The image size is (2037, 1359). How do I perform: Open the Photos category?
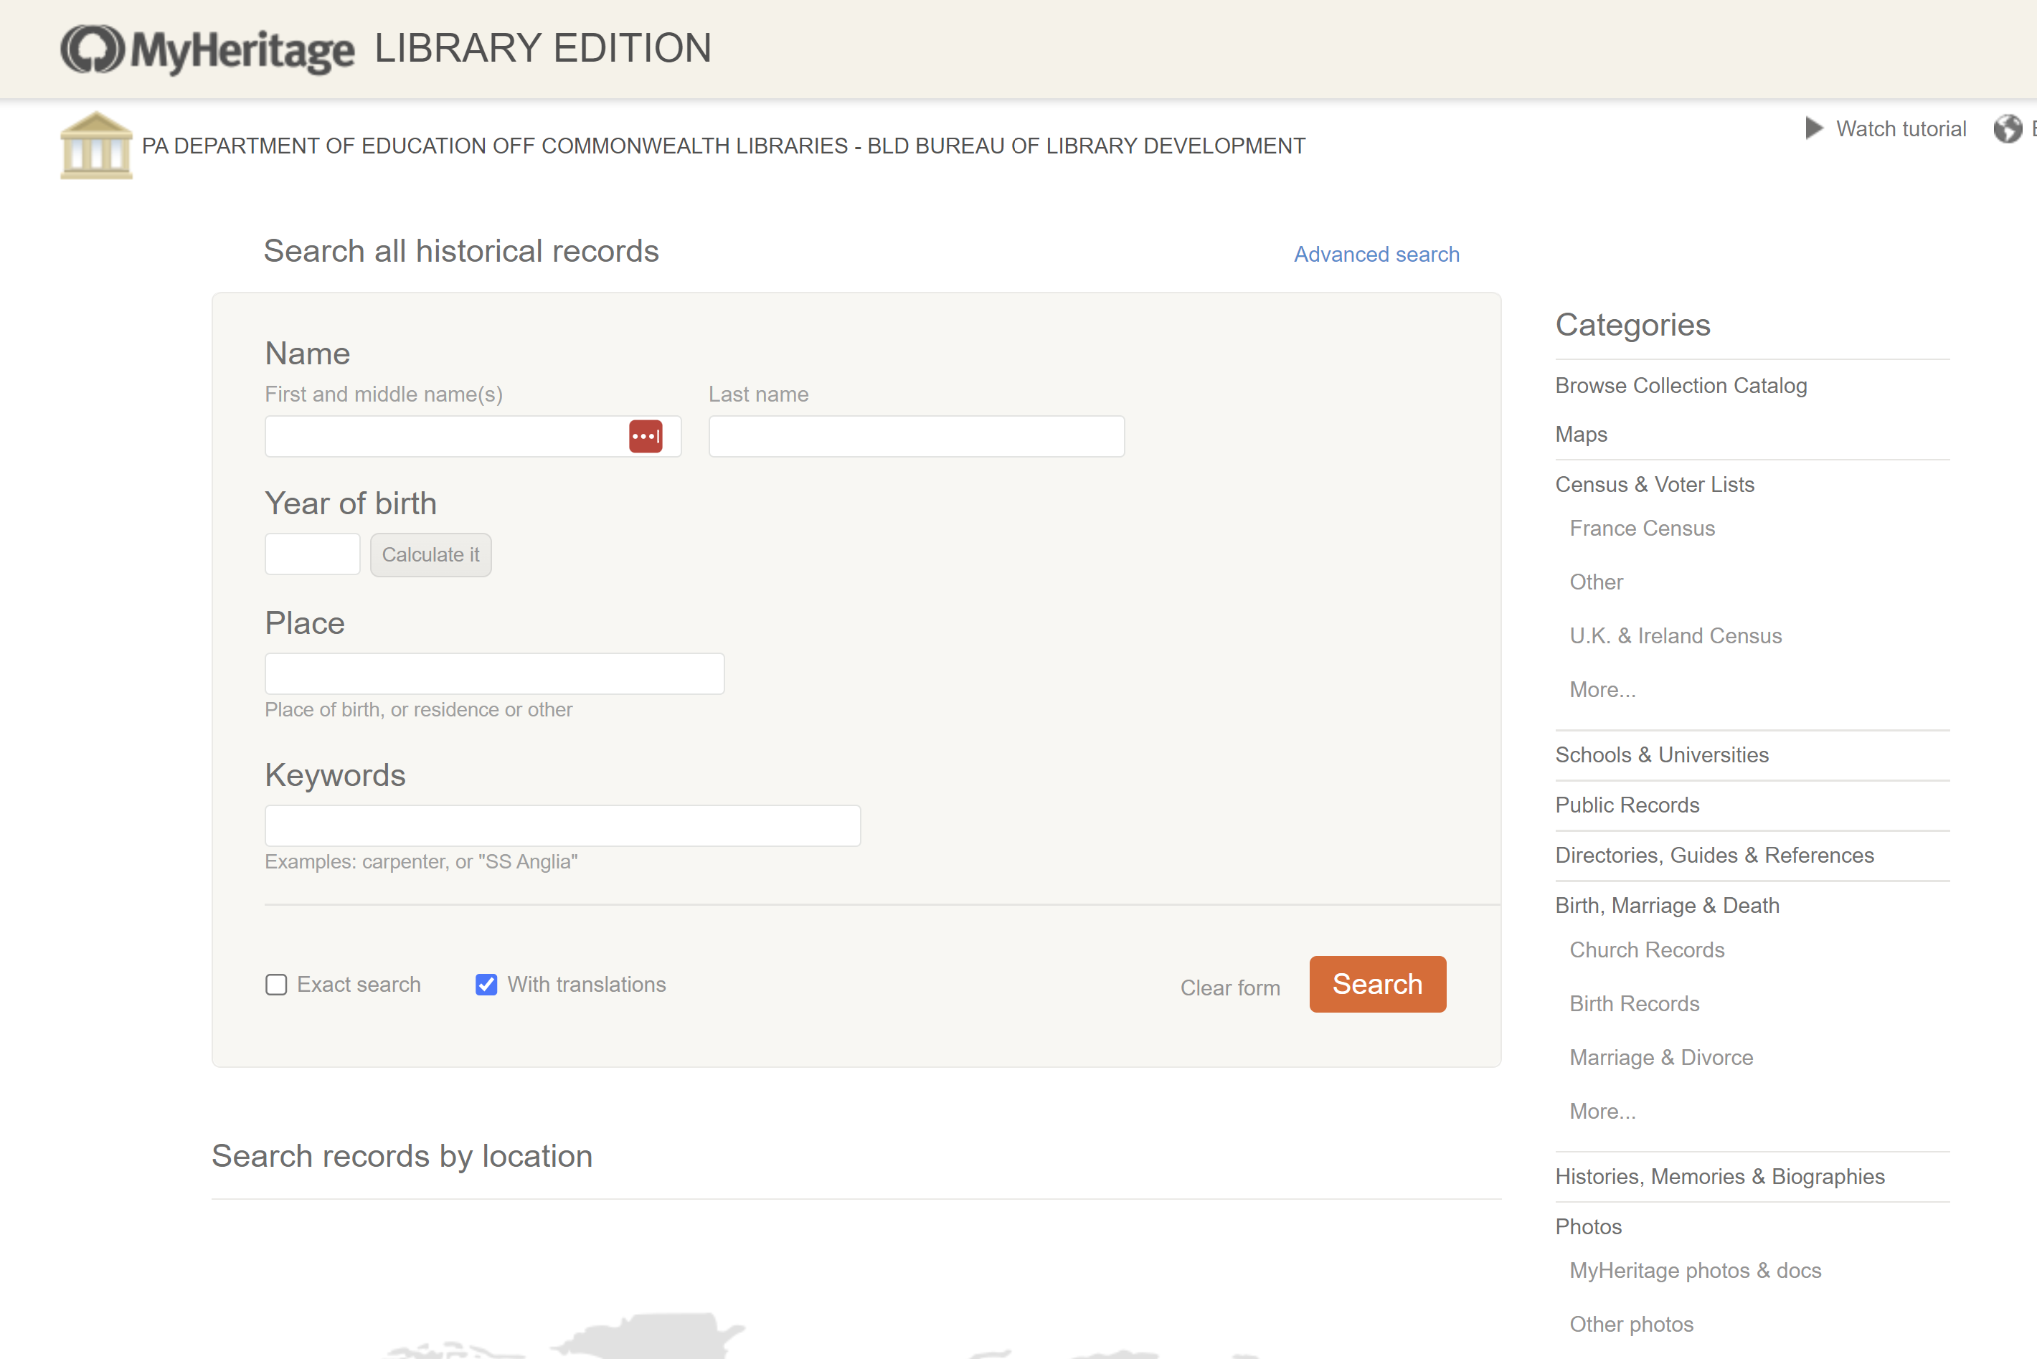point(1588,1226)
